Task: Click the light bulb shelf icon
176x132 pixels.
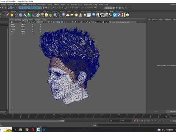Action: (110, 15)
